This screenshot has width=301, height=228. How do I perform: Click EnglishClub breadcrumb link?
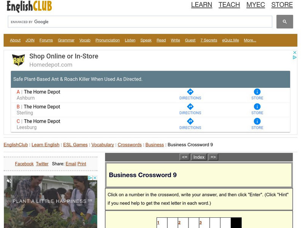pyautogui.click(x=16, y=145)
